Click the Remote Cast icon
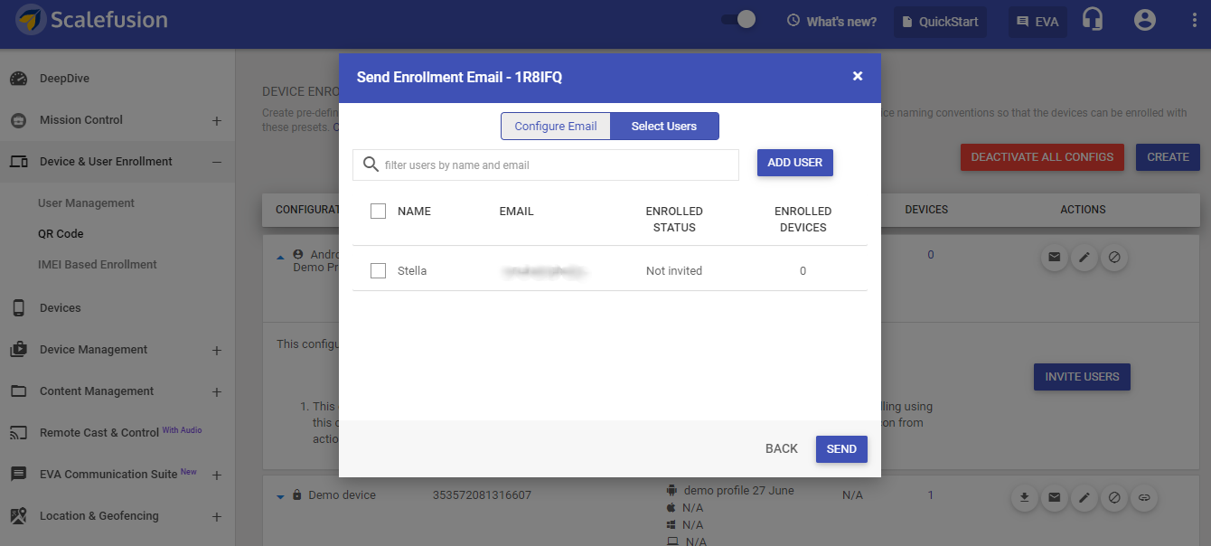1211x546 pixels. click(x=19, y=433)
